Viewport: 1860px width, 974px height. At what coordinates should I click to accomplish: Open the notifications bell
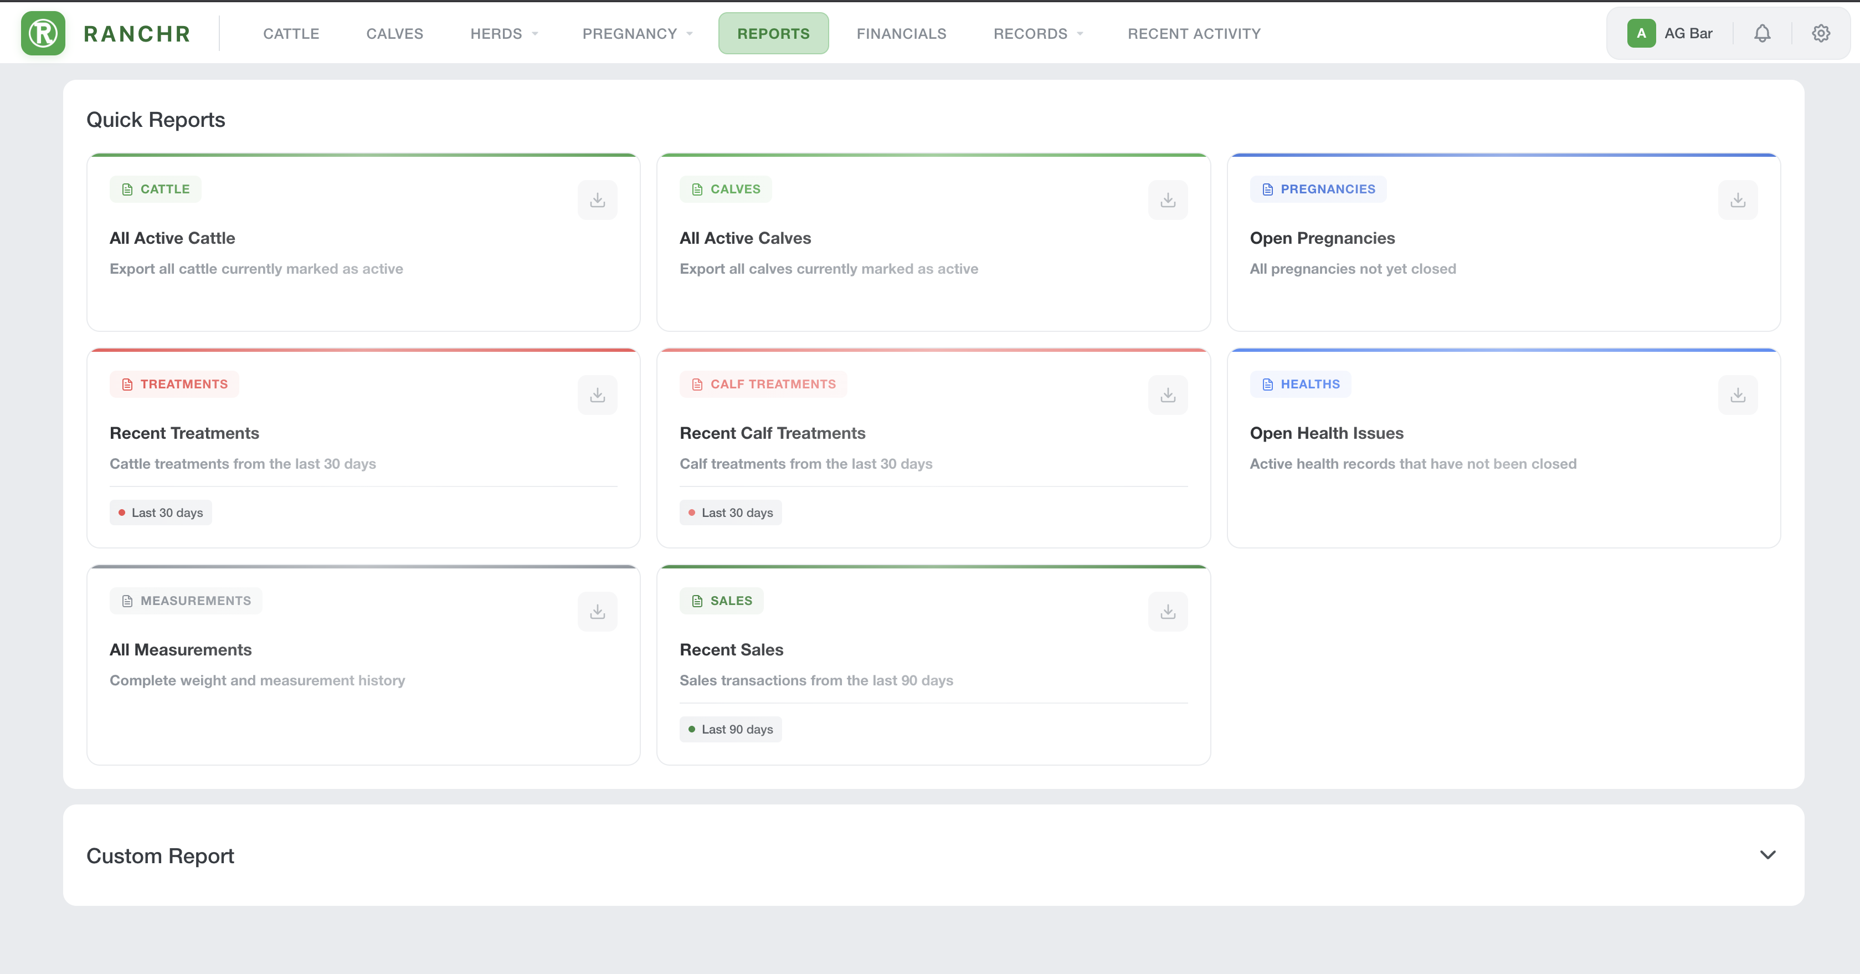click(x=1762, y=33)
